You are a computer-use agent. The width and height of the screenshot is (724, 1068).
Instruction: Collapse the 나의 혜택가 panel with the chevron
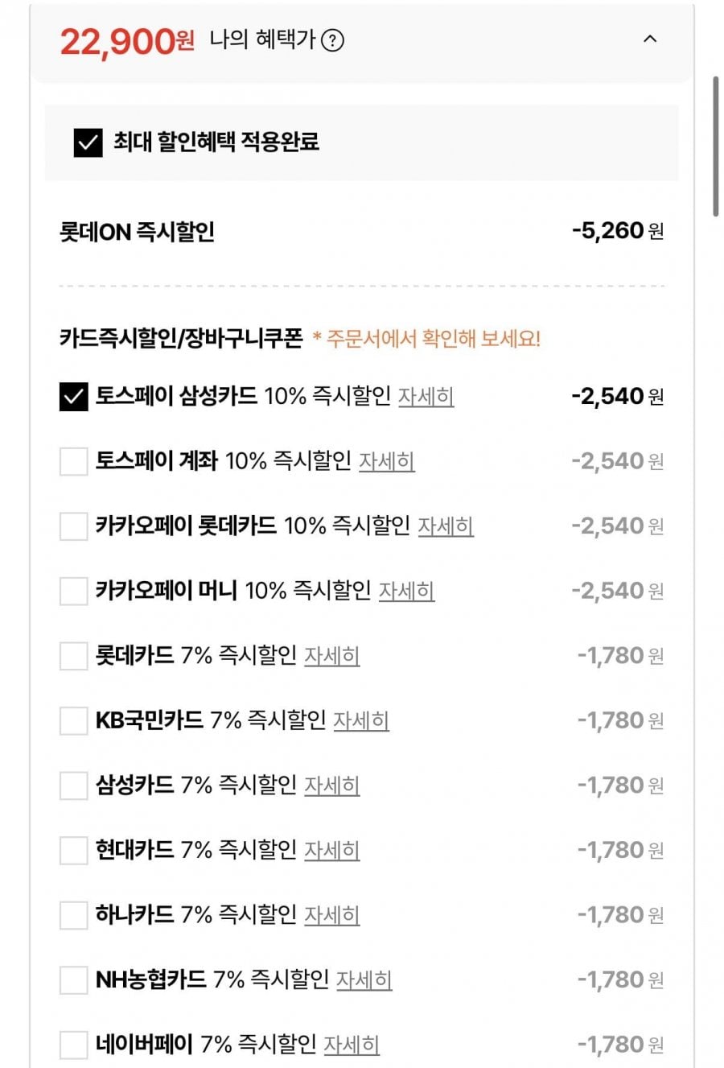coord(650,39)
